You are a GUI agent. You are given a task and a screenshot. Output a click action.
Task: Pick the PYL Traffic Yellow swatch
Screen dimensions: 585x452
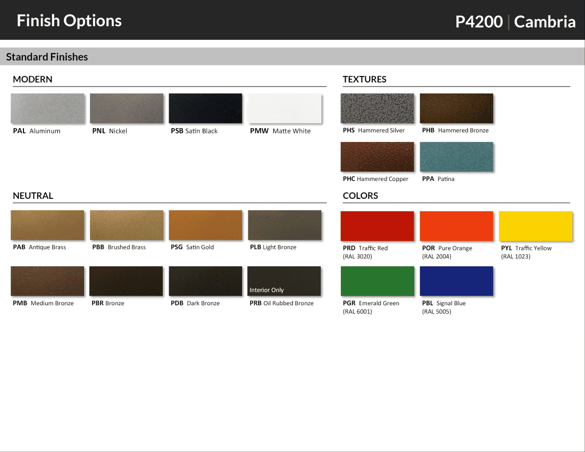coord(536,225)
